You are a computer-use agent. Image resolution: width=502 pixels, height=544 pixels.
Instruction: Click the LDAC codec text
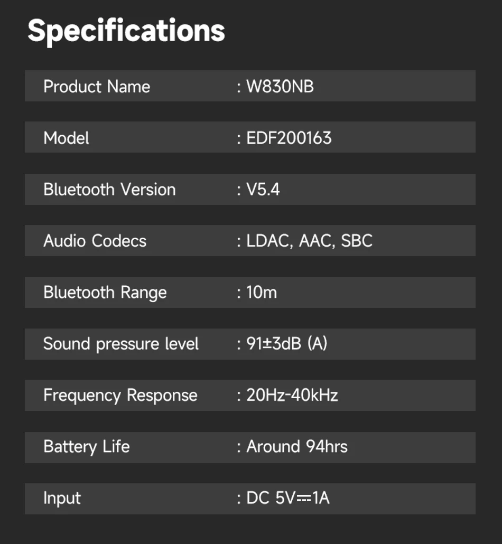pyautogui.click(x=268, y=241)
